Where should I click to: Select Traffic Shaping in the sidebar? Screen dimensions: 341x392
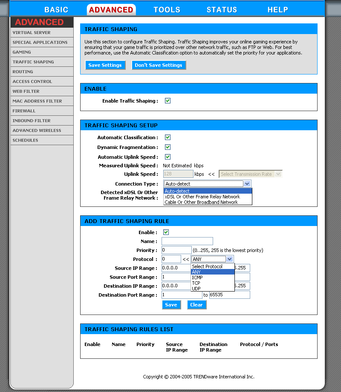coord(42,62)
